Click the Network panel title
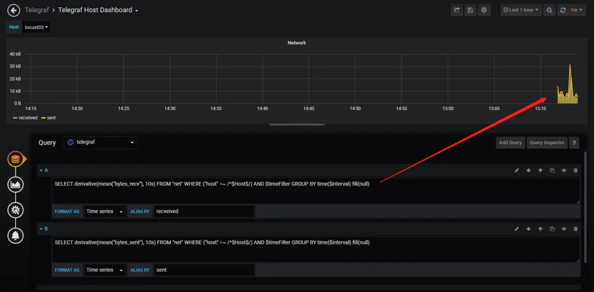 point(297,43)
